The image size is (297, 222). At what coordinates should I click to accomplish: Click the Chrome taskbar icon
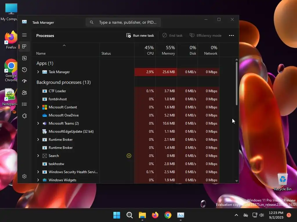click(x=168, y=215)
